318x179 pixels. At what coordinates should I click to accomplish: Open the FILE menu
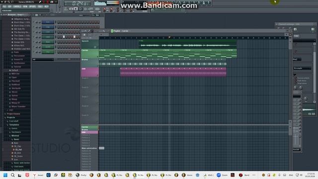coord(4,6)
